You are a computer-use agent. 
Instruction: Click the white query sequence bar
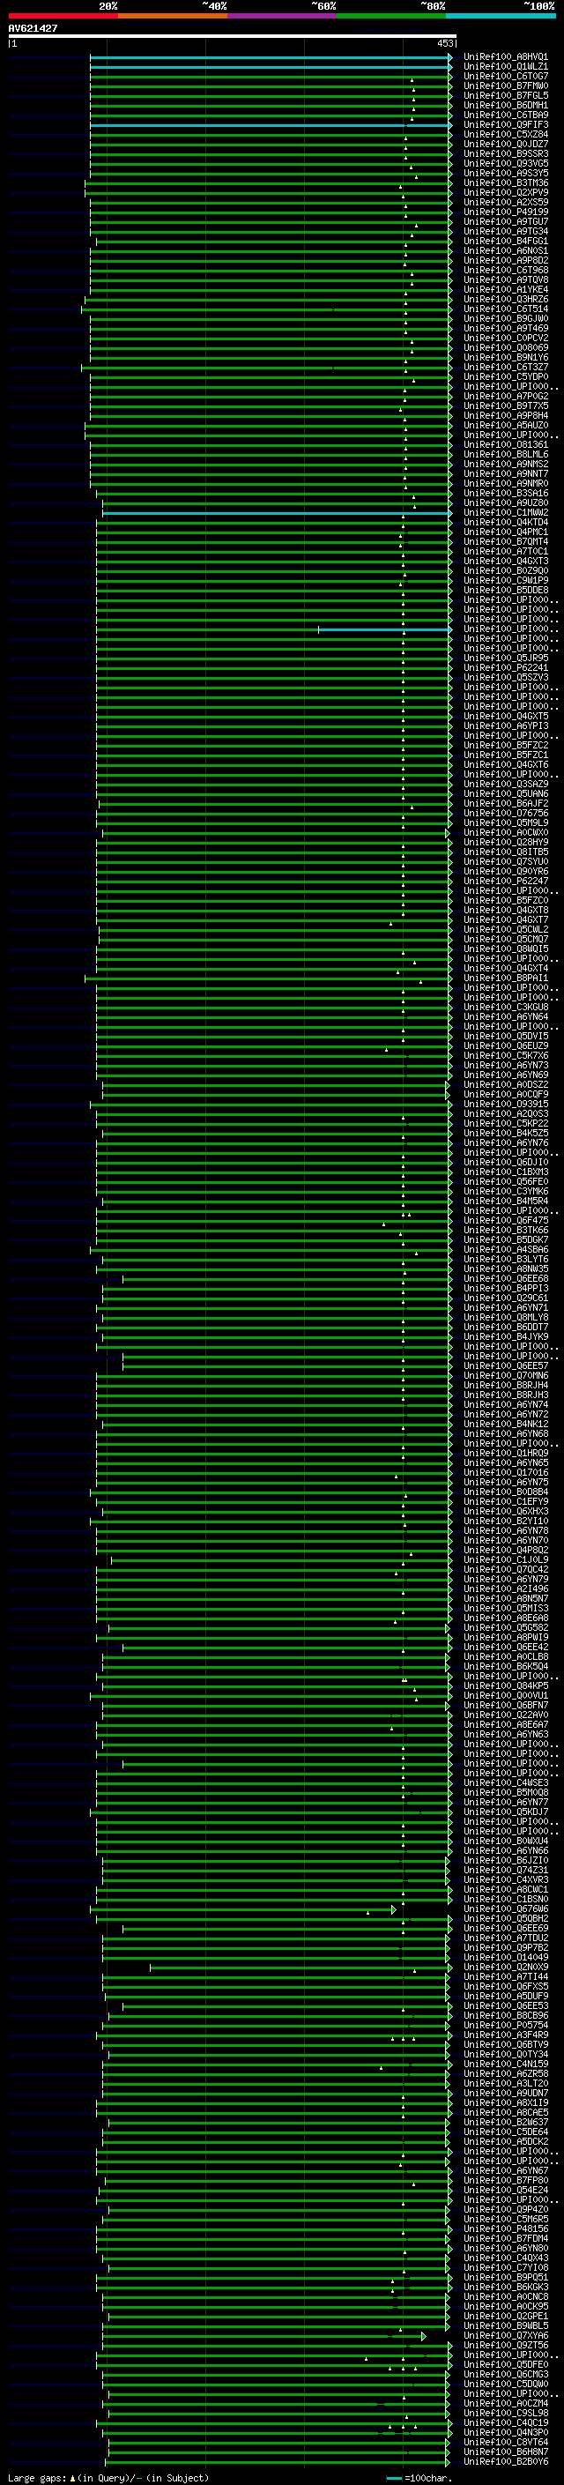[233, 37]
